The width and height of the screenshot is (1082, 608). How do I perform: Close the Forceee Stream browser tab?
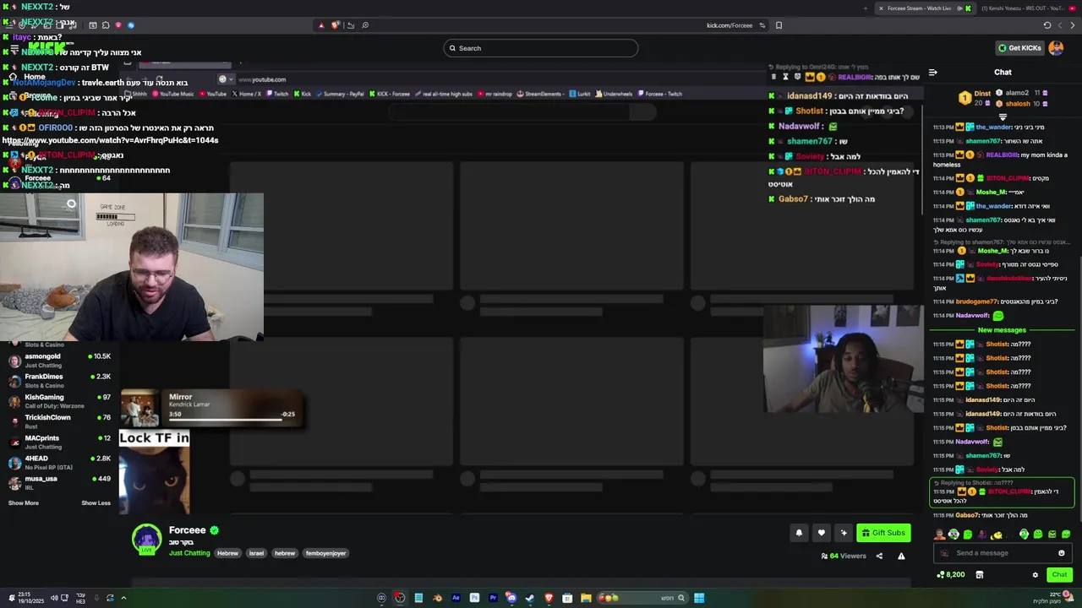click(x=881, y=8)
